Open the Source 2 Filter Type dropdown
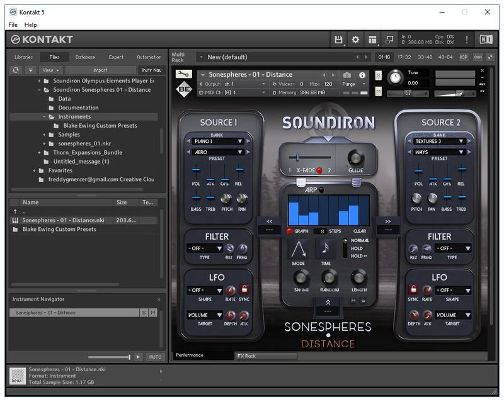This screenshot has height=402, width=504. pos(452,248)
